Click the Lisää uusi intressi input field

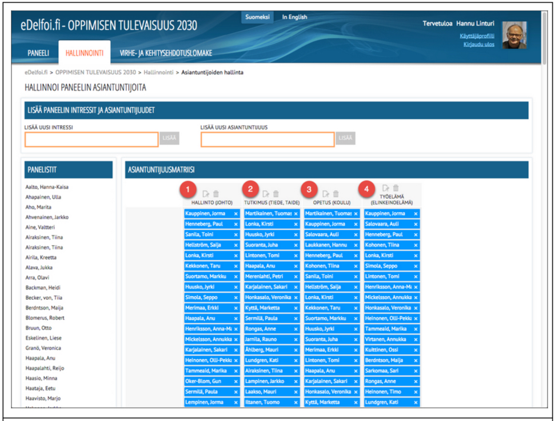(x=91, y=139)
